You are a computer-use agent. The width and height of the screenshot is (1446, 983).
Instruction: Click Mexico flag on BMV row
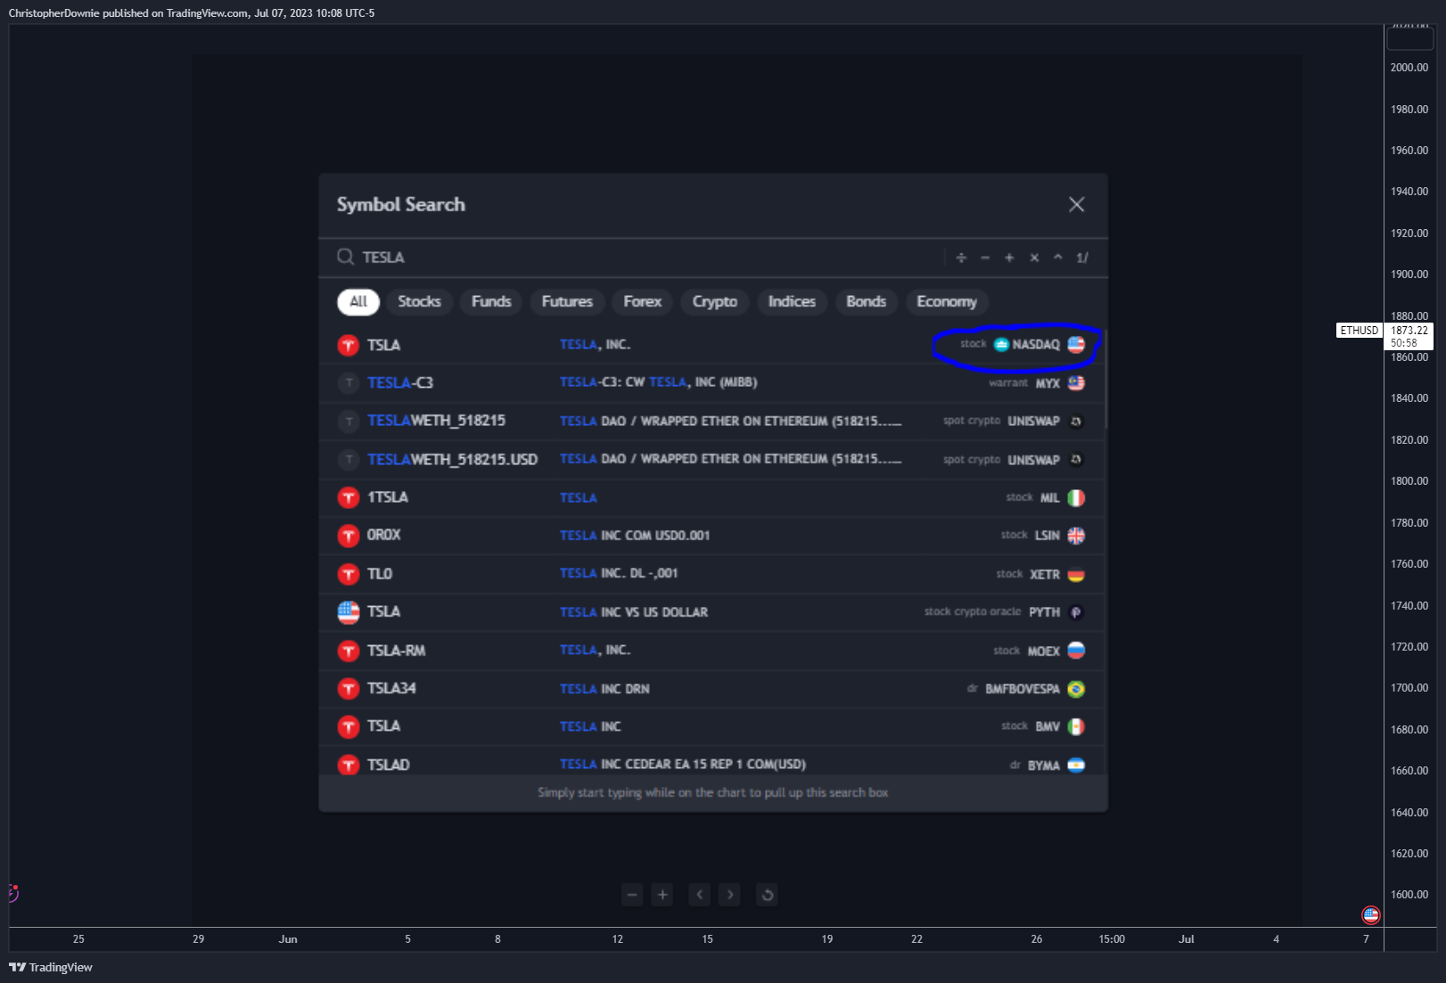pyautogui.click(x=1076, y=727)
